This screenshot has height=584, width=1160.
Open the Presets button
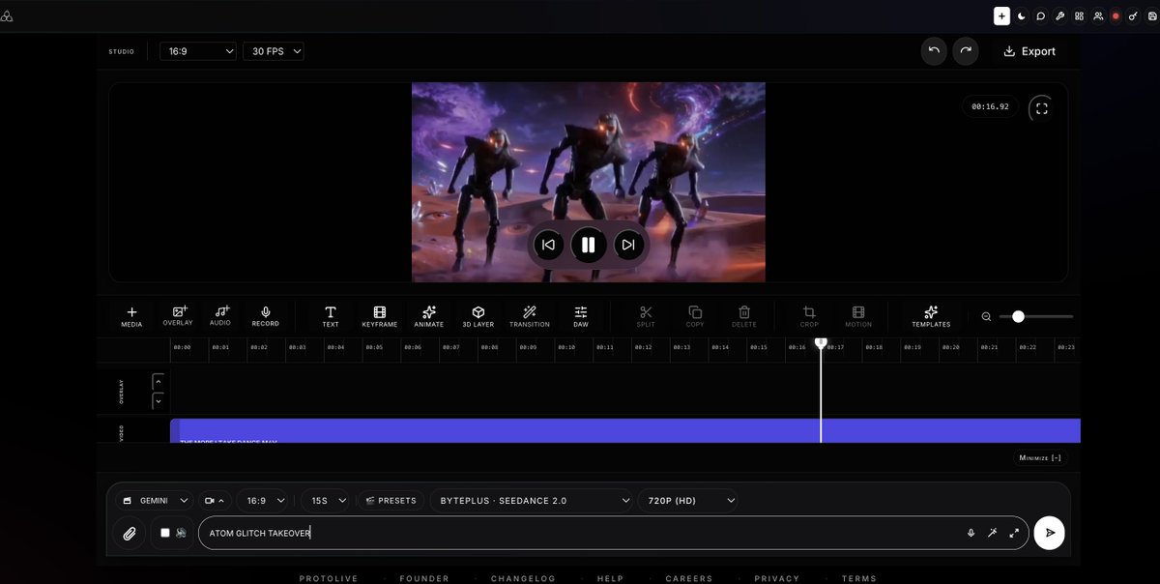coord(391,501)
